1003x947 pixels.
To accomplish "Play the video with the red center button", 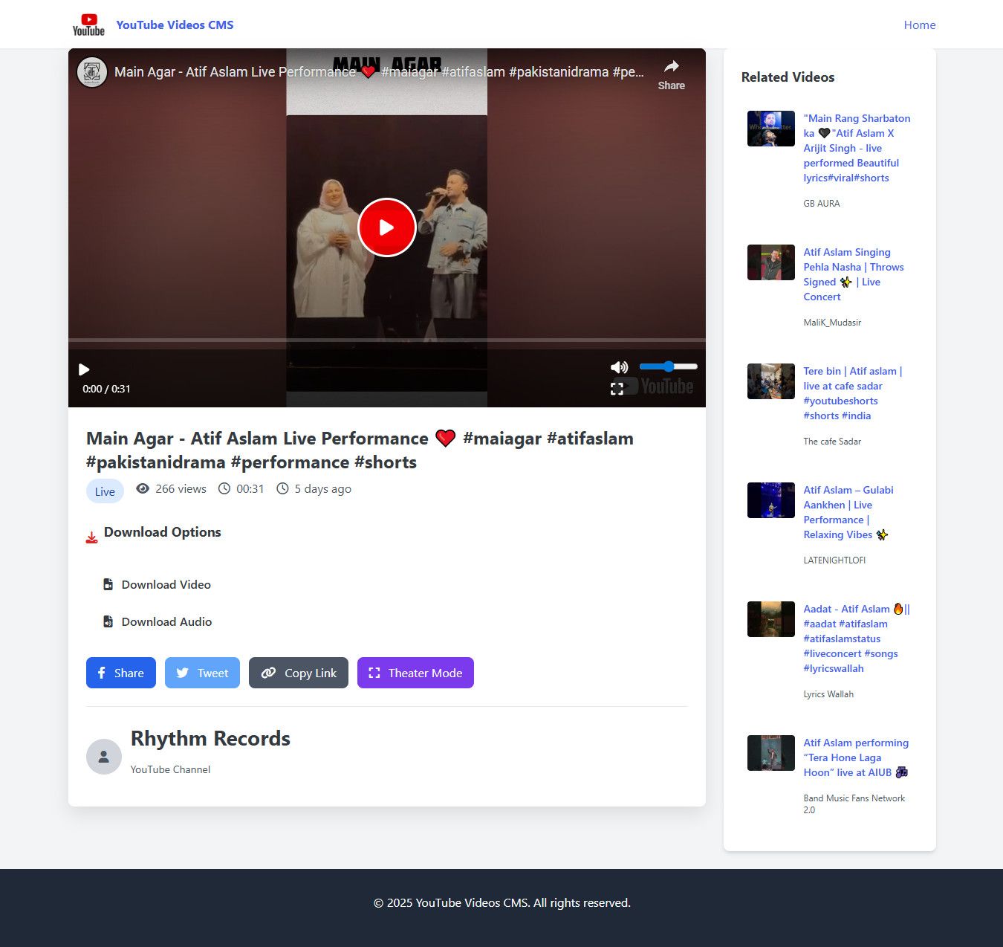I will pyautogui.click(x=386, y=227).
